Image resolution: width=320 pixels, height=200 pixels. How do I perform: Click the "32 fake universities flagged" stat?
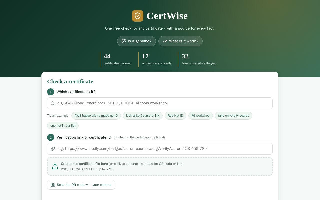(197, 59)
